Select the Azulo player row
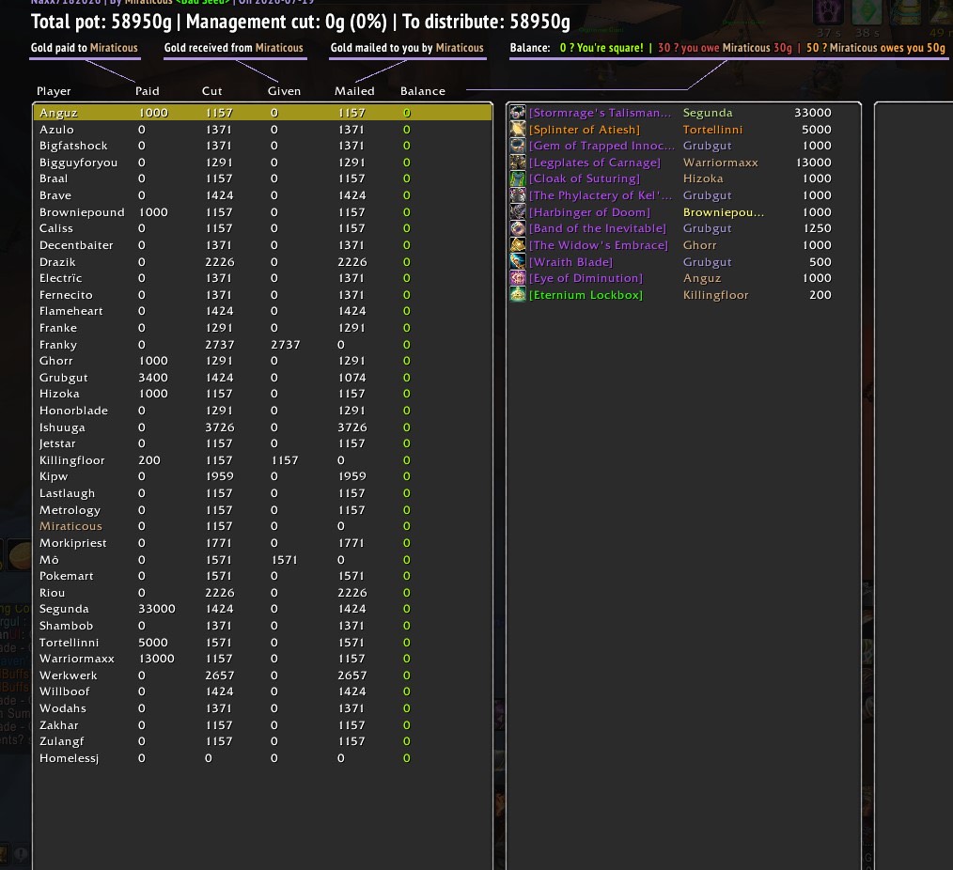Viewport: 953px width, 870px height. pyautogui.click(x=262, y=130)
